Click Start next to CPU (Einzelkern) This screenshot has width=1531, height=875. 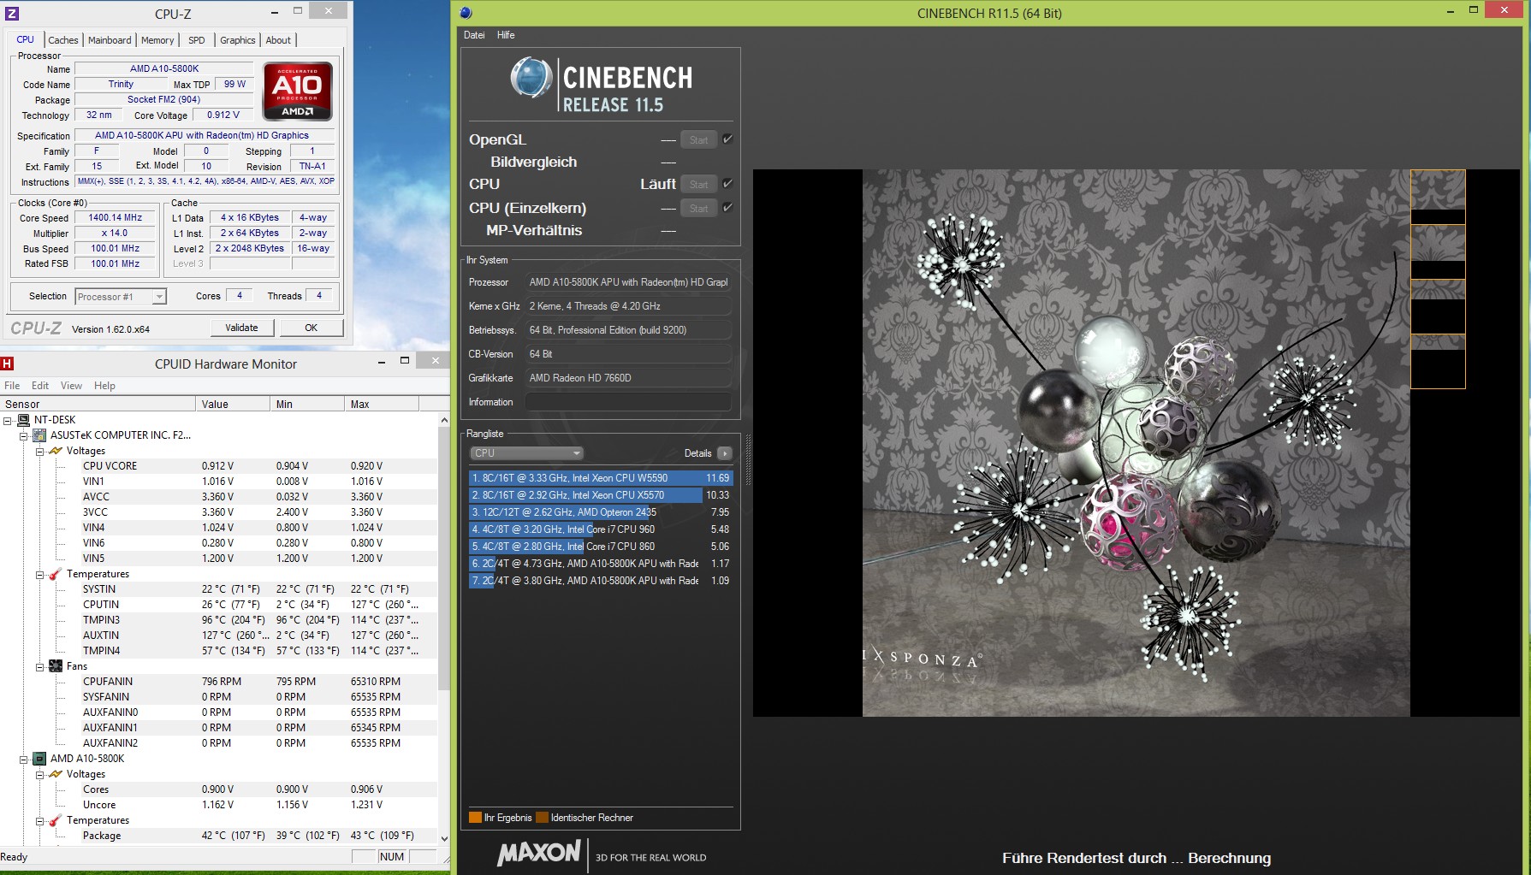tap(699, 209)
